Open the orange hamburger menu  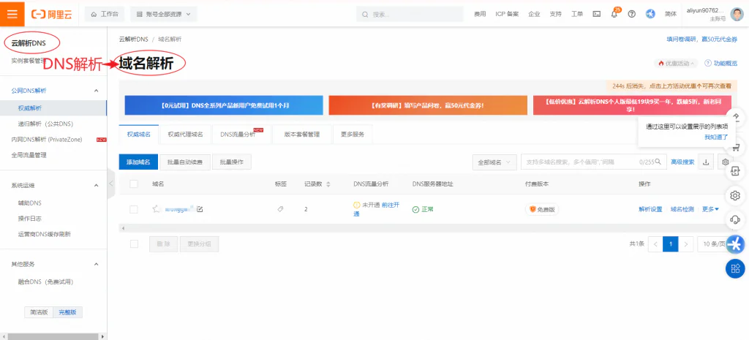(x=12, y=13)
